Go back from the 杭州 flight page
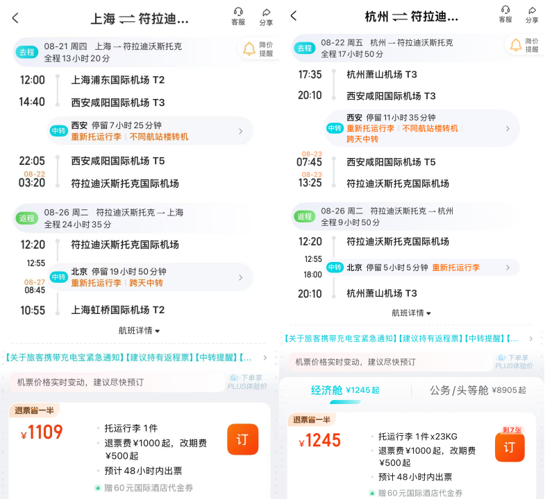 [294, 16]
